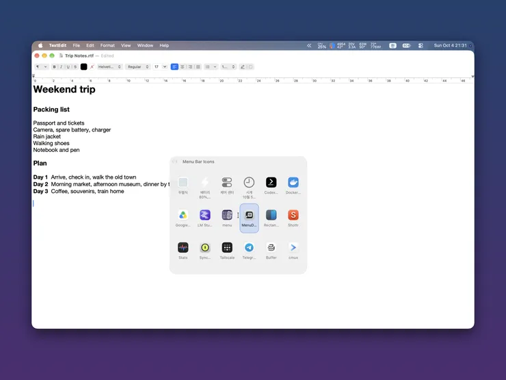Open the TextEdit application menu
The height and width of the screenshot is (380, 506).
coord(57,46)
